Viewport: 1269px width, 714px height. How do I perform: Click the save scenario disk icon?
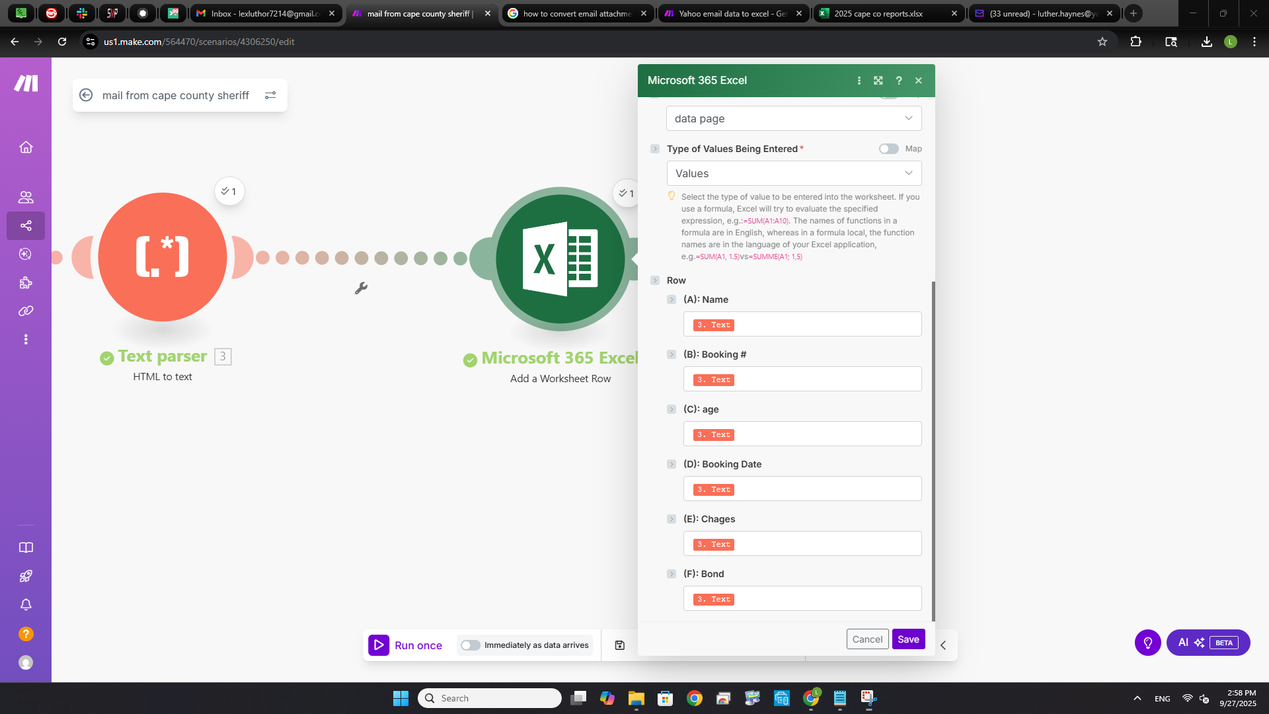coord(619,645)
